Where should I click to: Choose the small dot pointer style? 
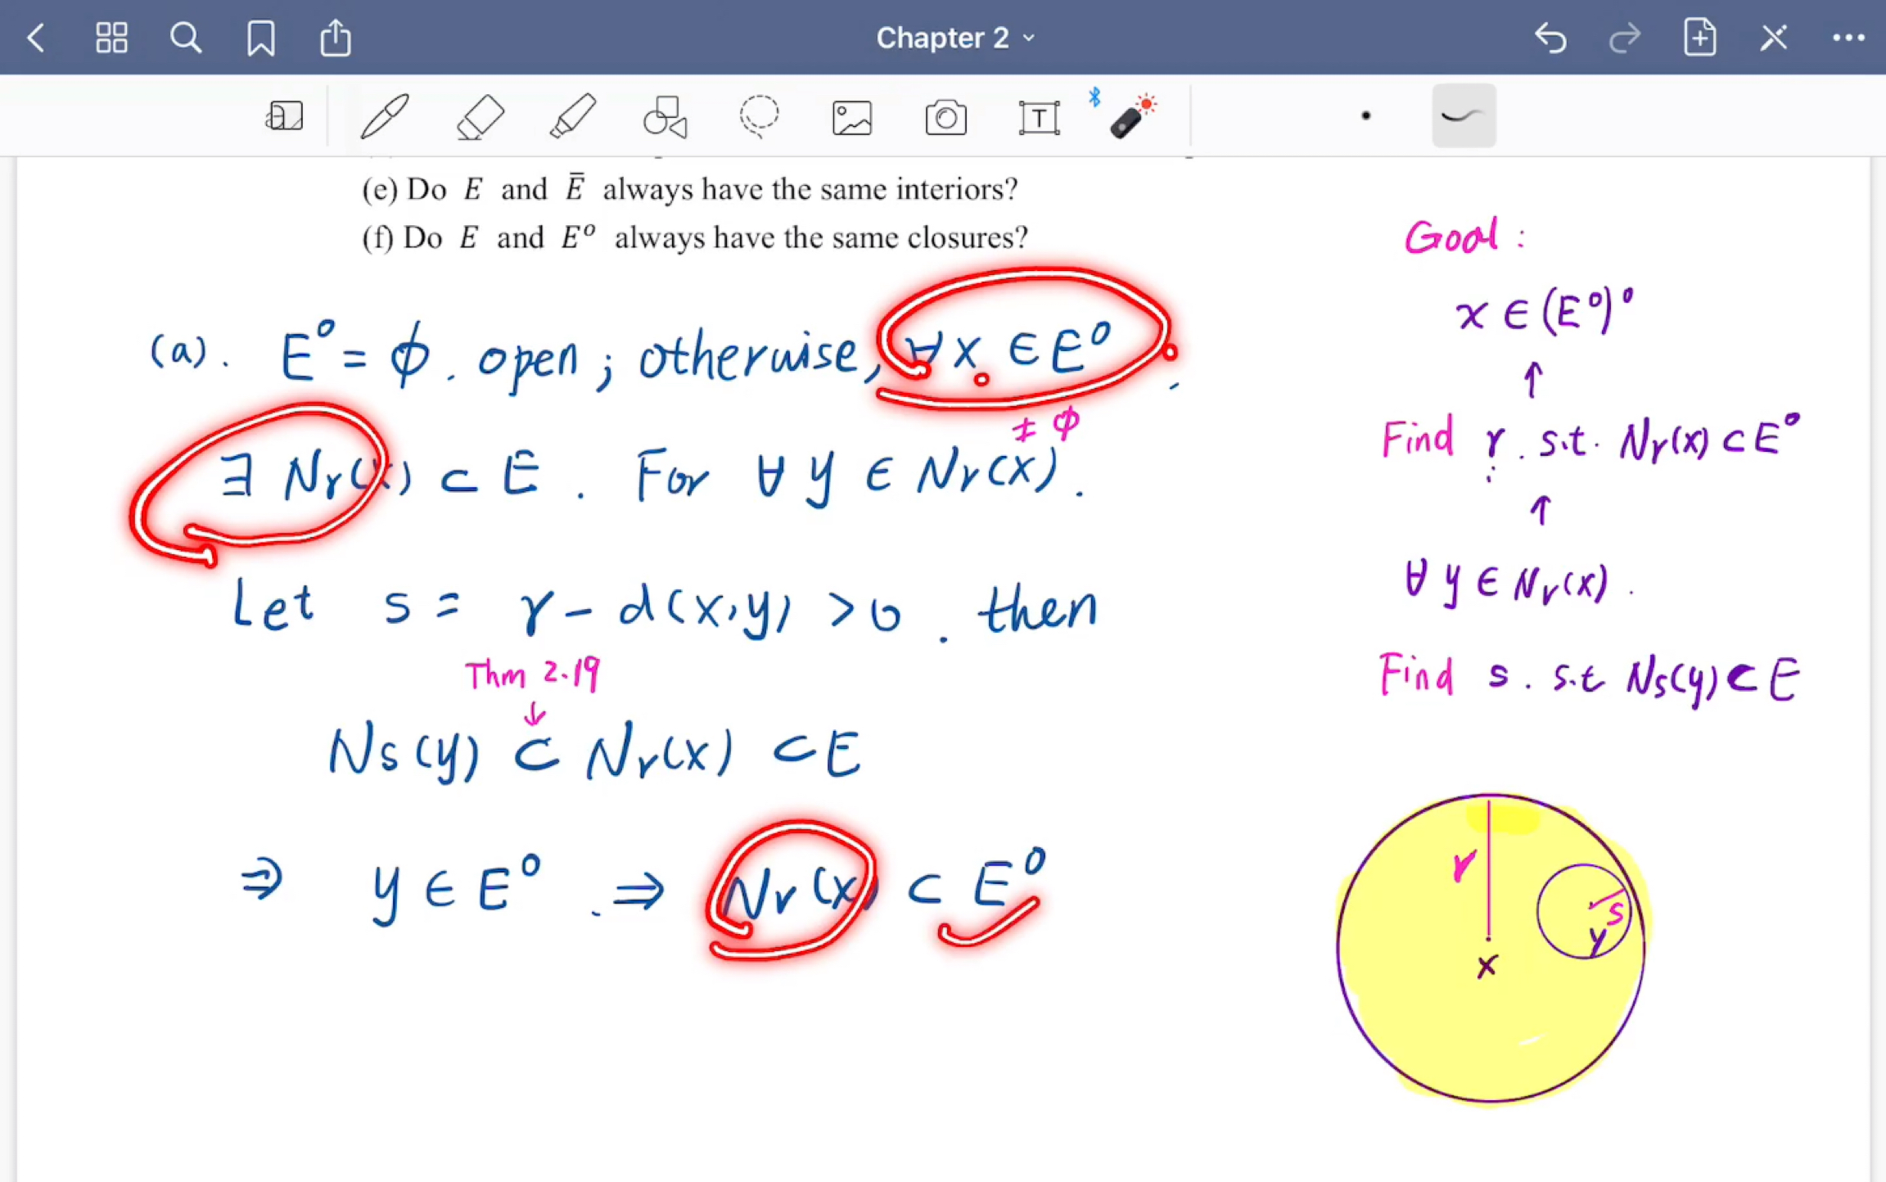coord(1365,116)
